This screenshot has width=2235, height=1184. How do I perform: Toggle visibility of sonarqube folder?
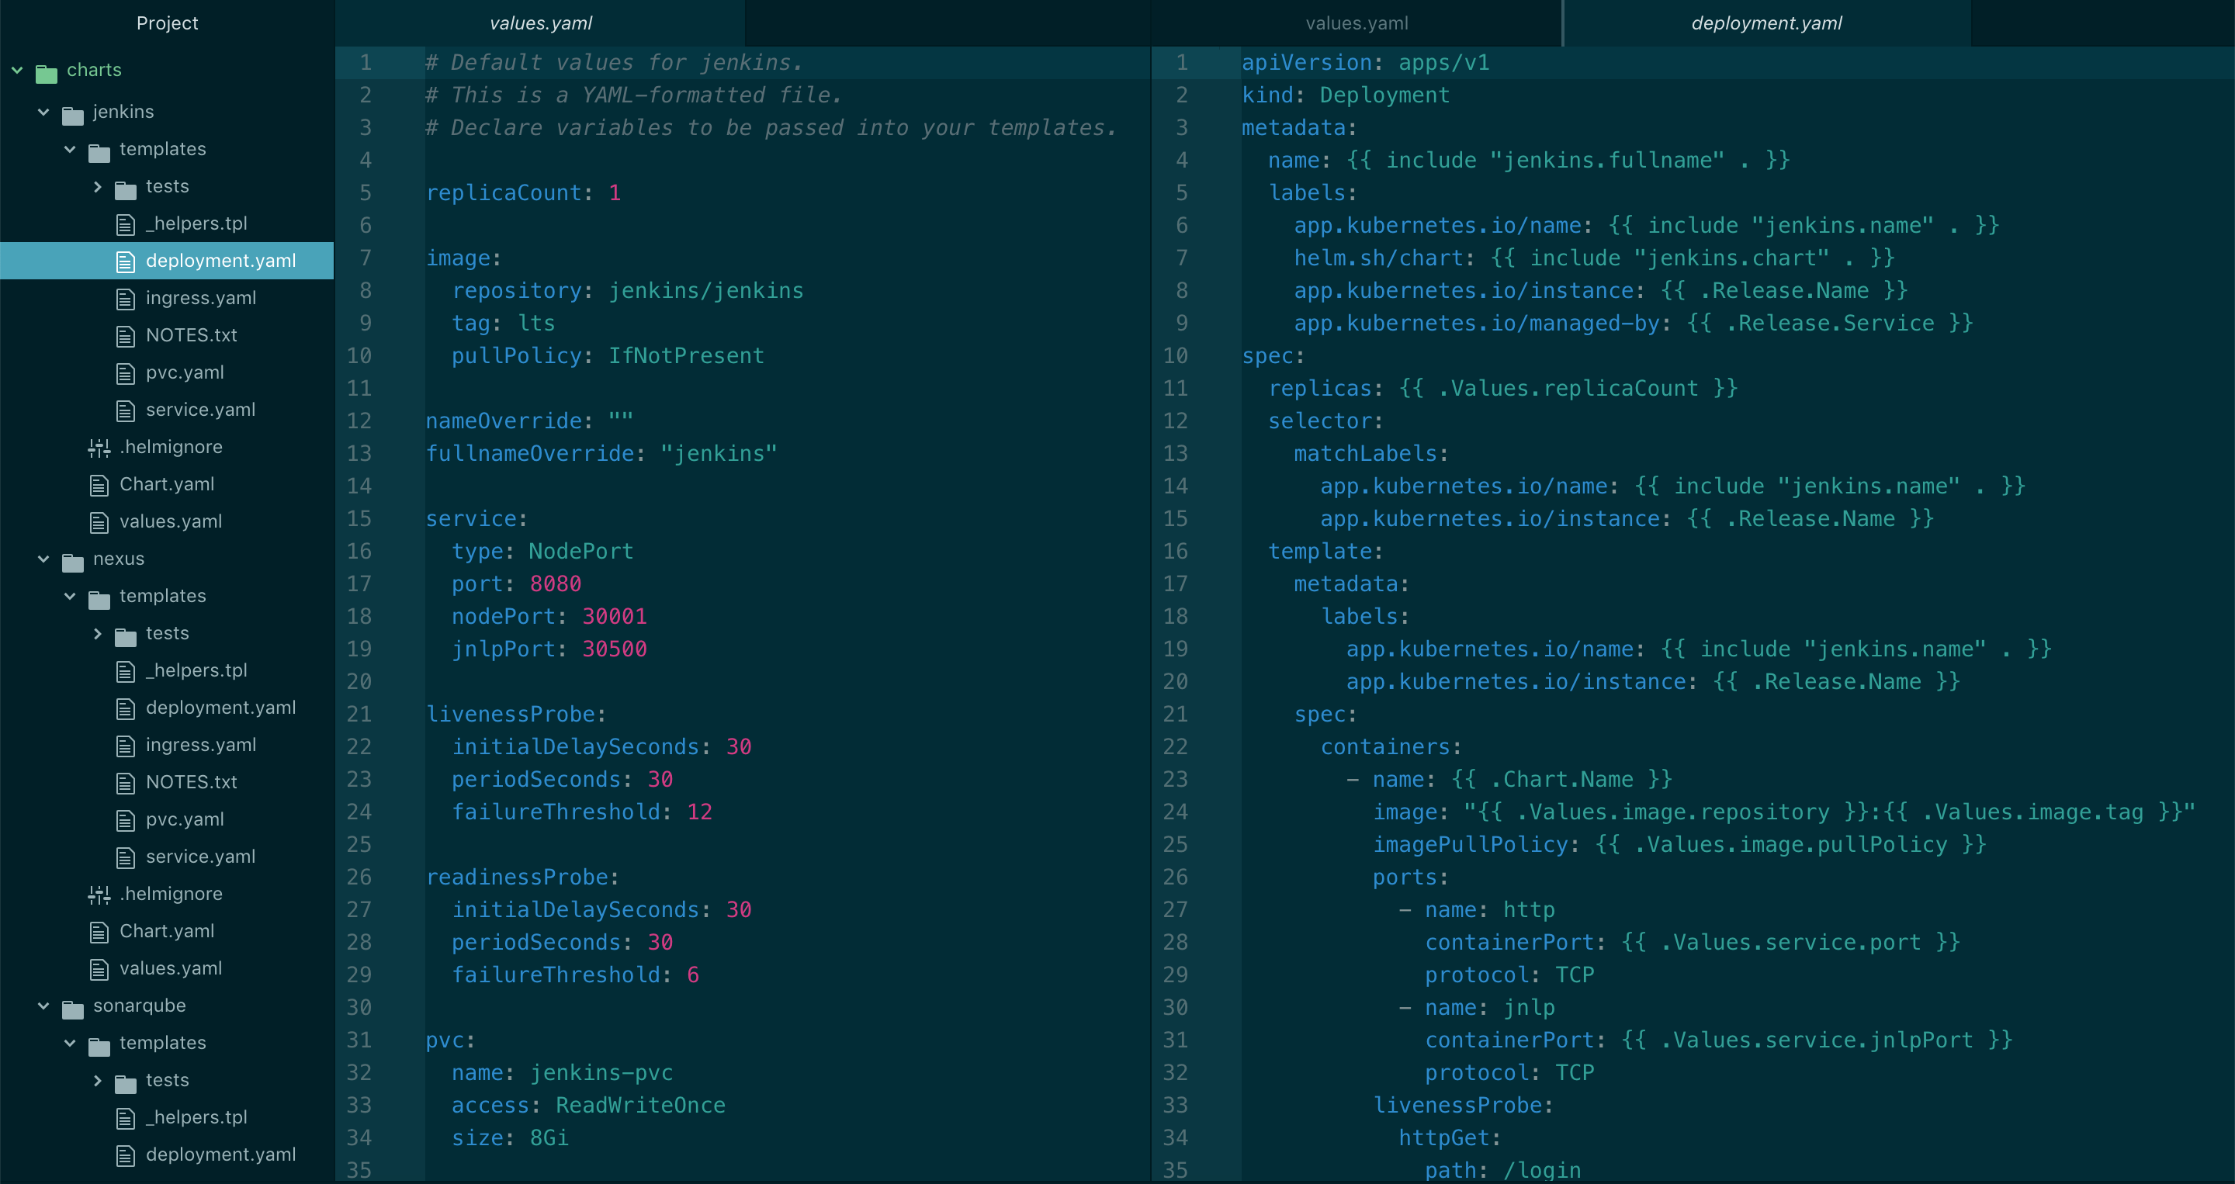pyautogui.click(x=44, y=1005)
